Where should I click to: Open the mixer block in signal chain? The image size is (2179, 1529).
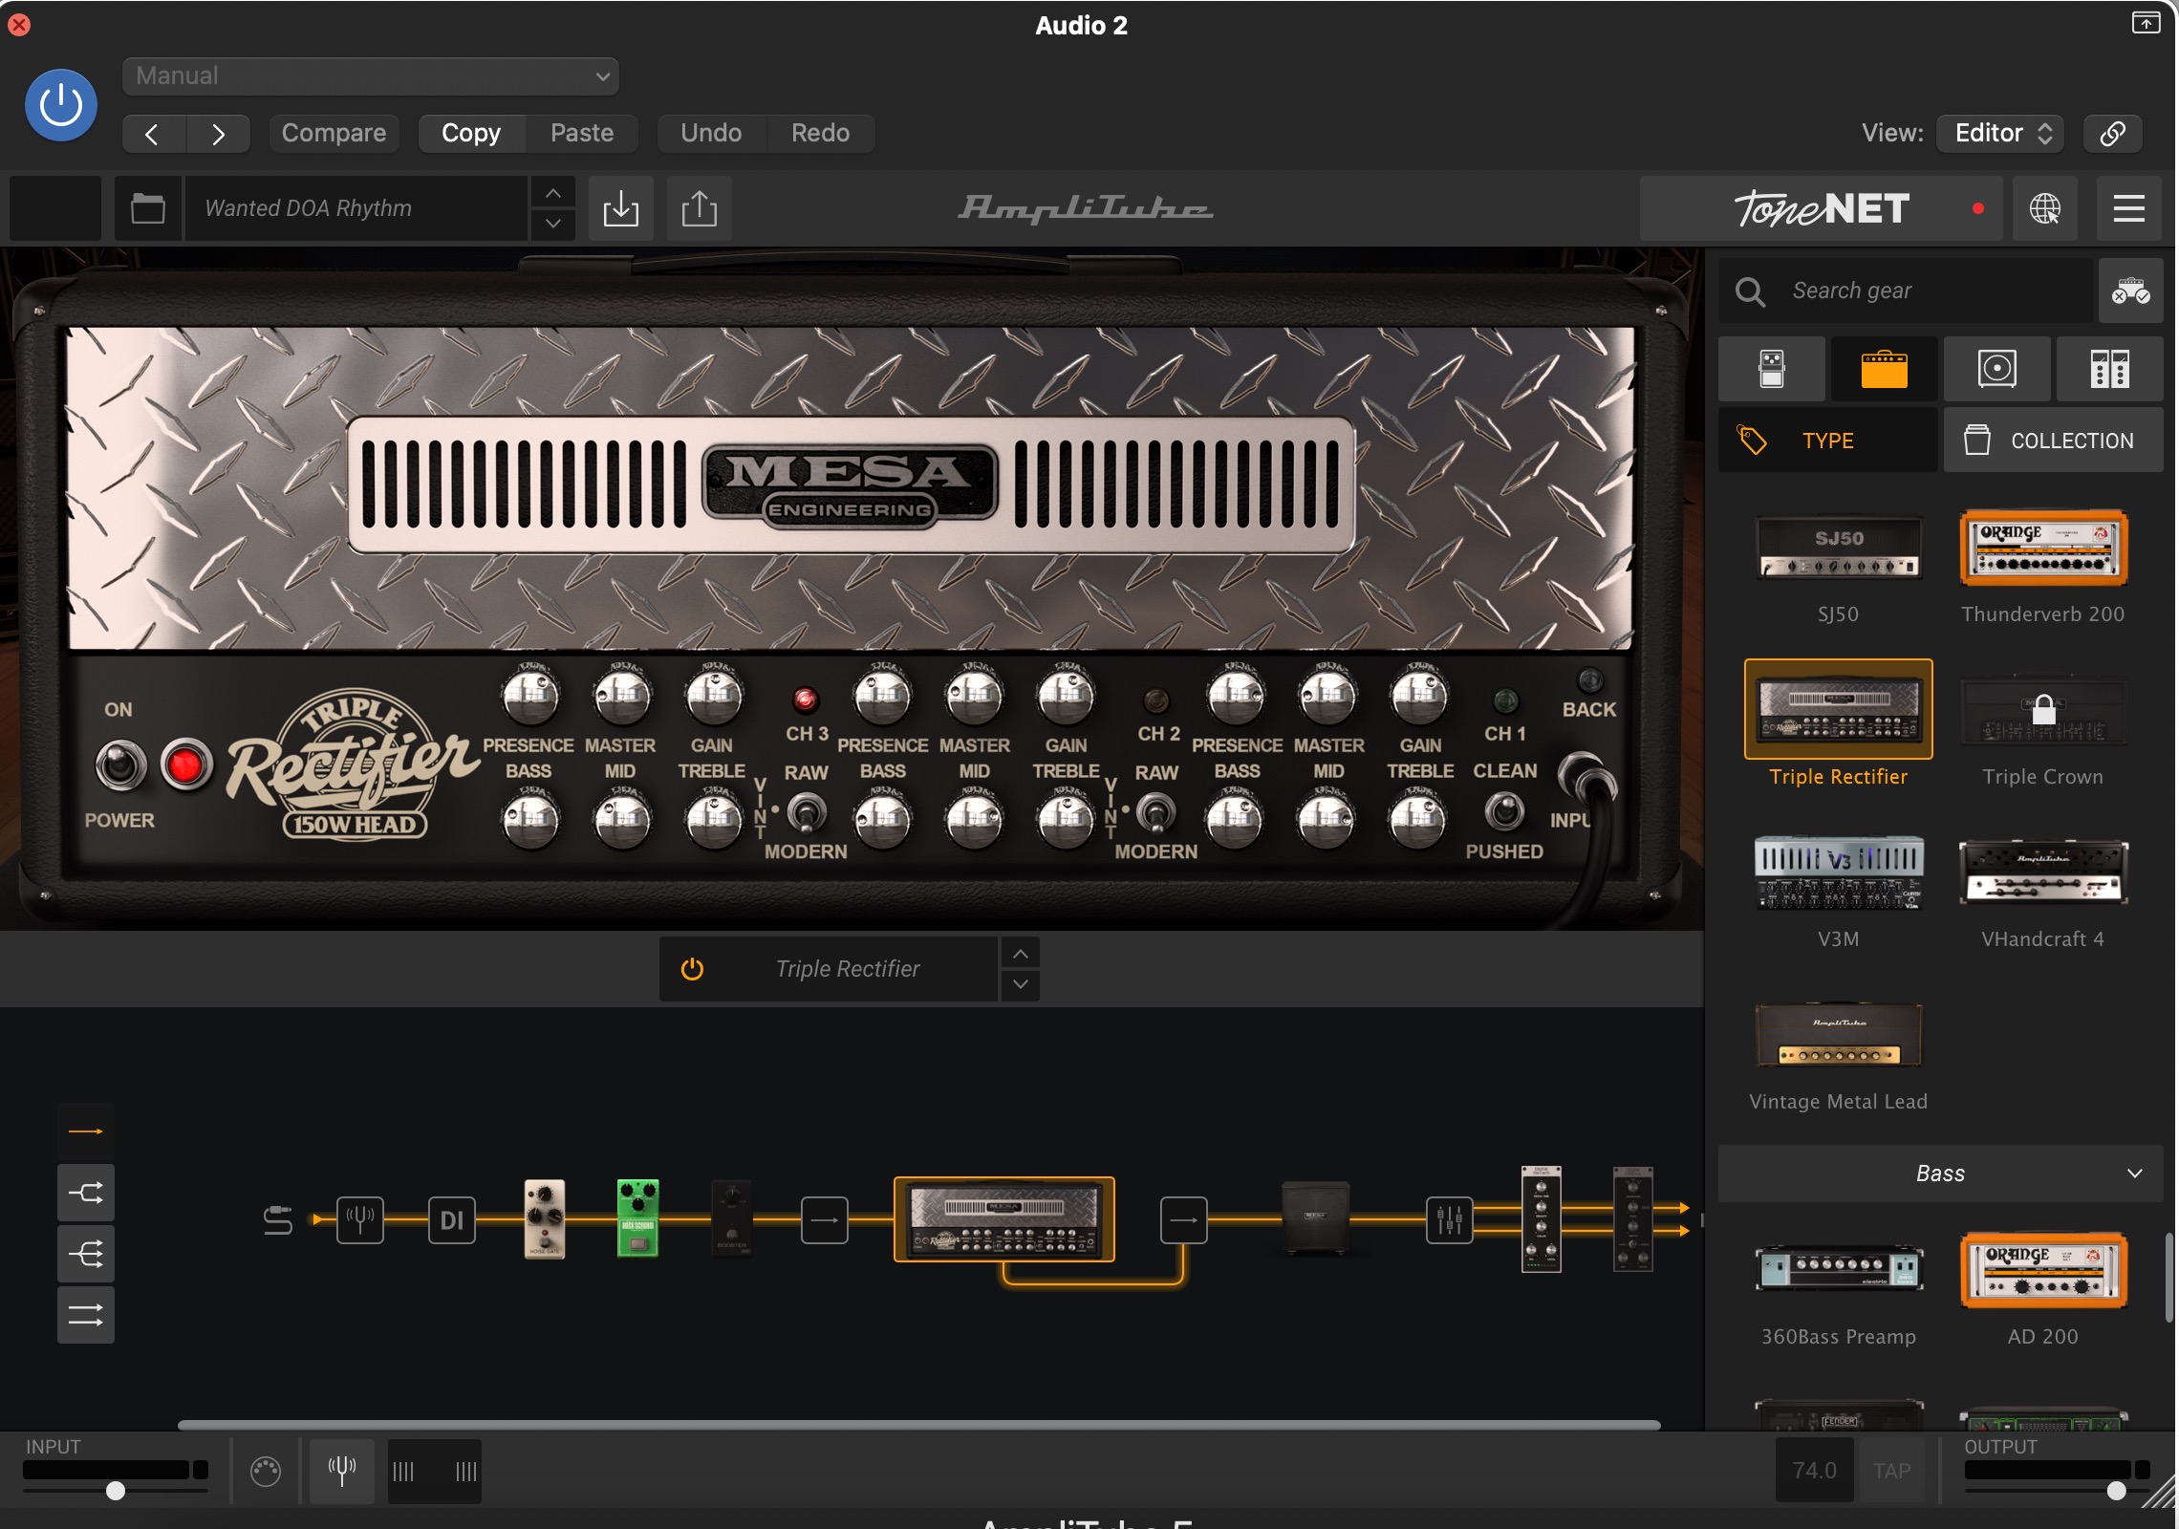point(1450,1219)
